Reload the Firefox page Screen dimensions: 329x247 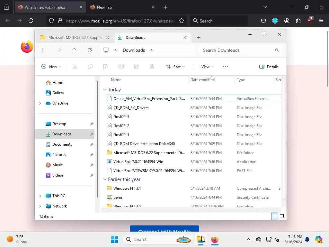click(31, 21)
